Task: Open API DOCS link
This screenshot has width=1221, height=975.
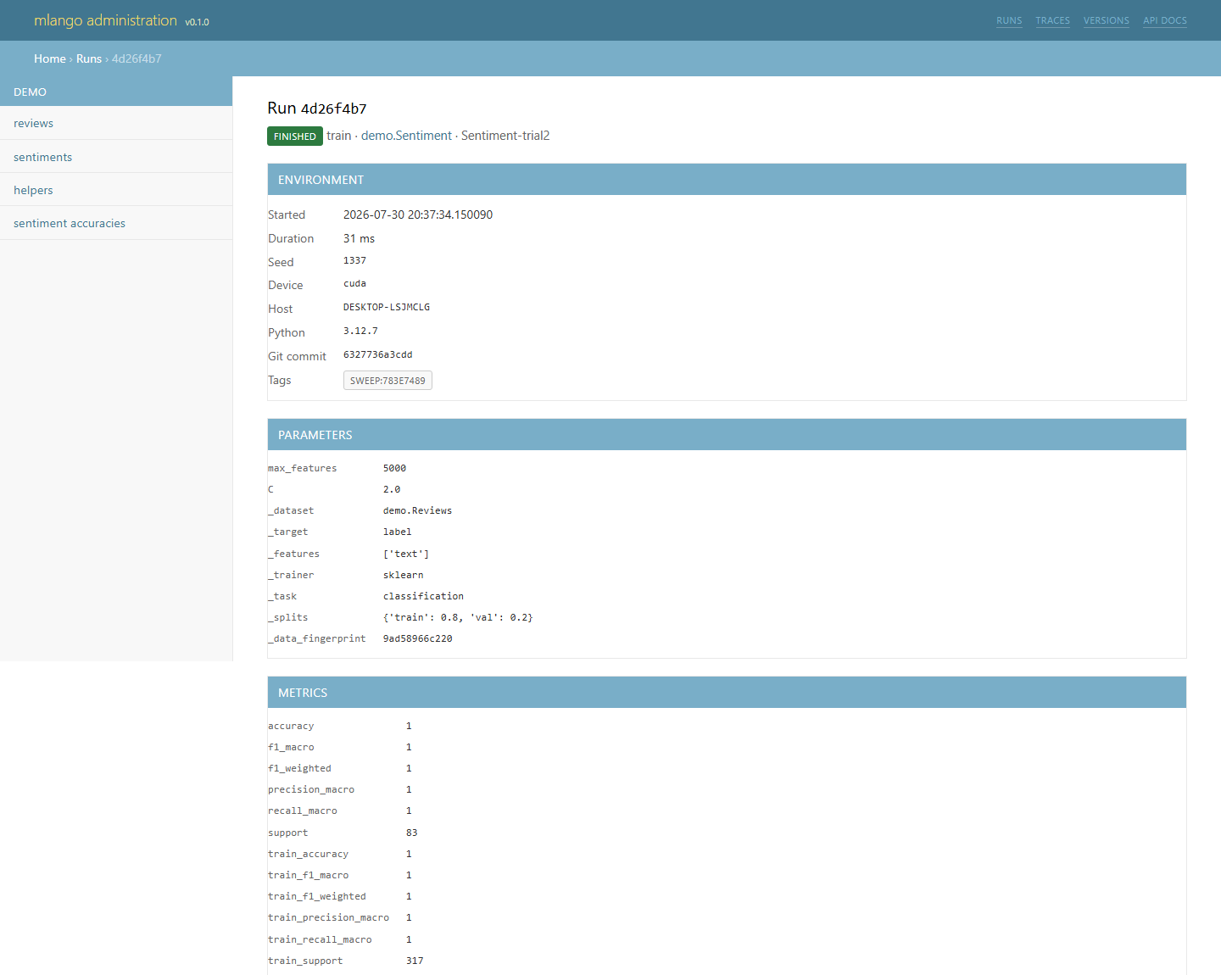Action: pyautogui.click(x=1165, y=20)
